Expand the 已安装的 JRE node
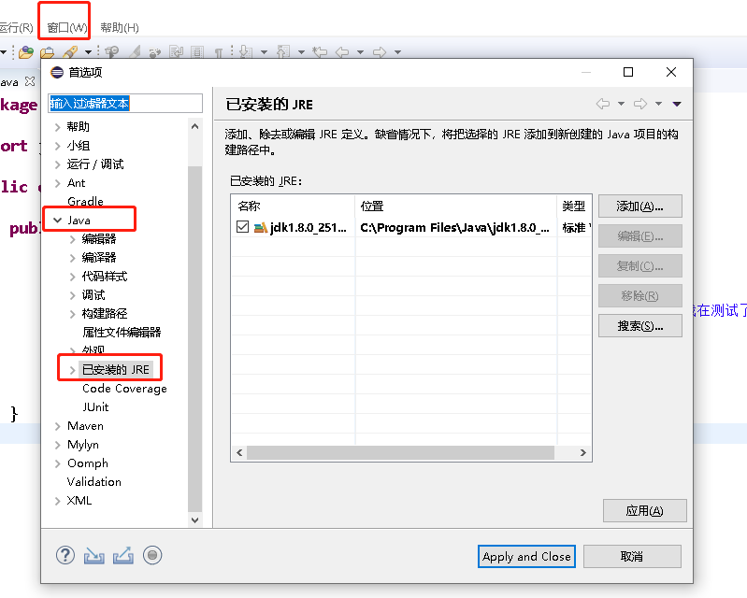747x598 pixels. pyautogui.click(x=72, y=370)
